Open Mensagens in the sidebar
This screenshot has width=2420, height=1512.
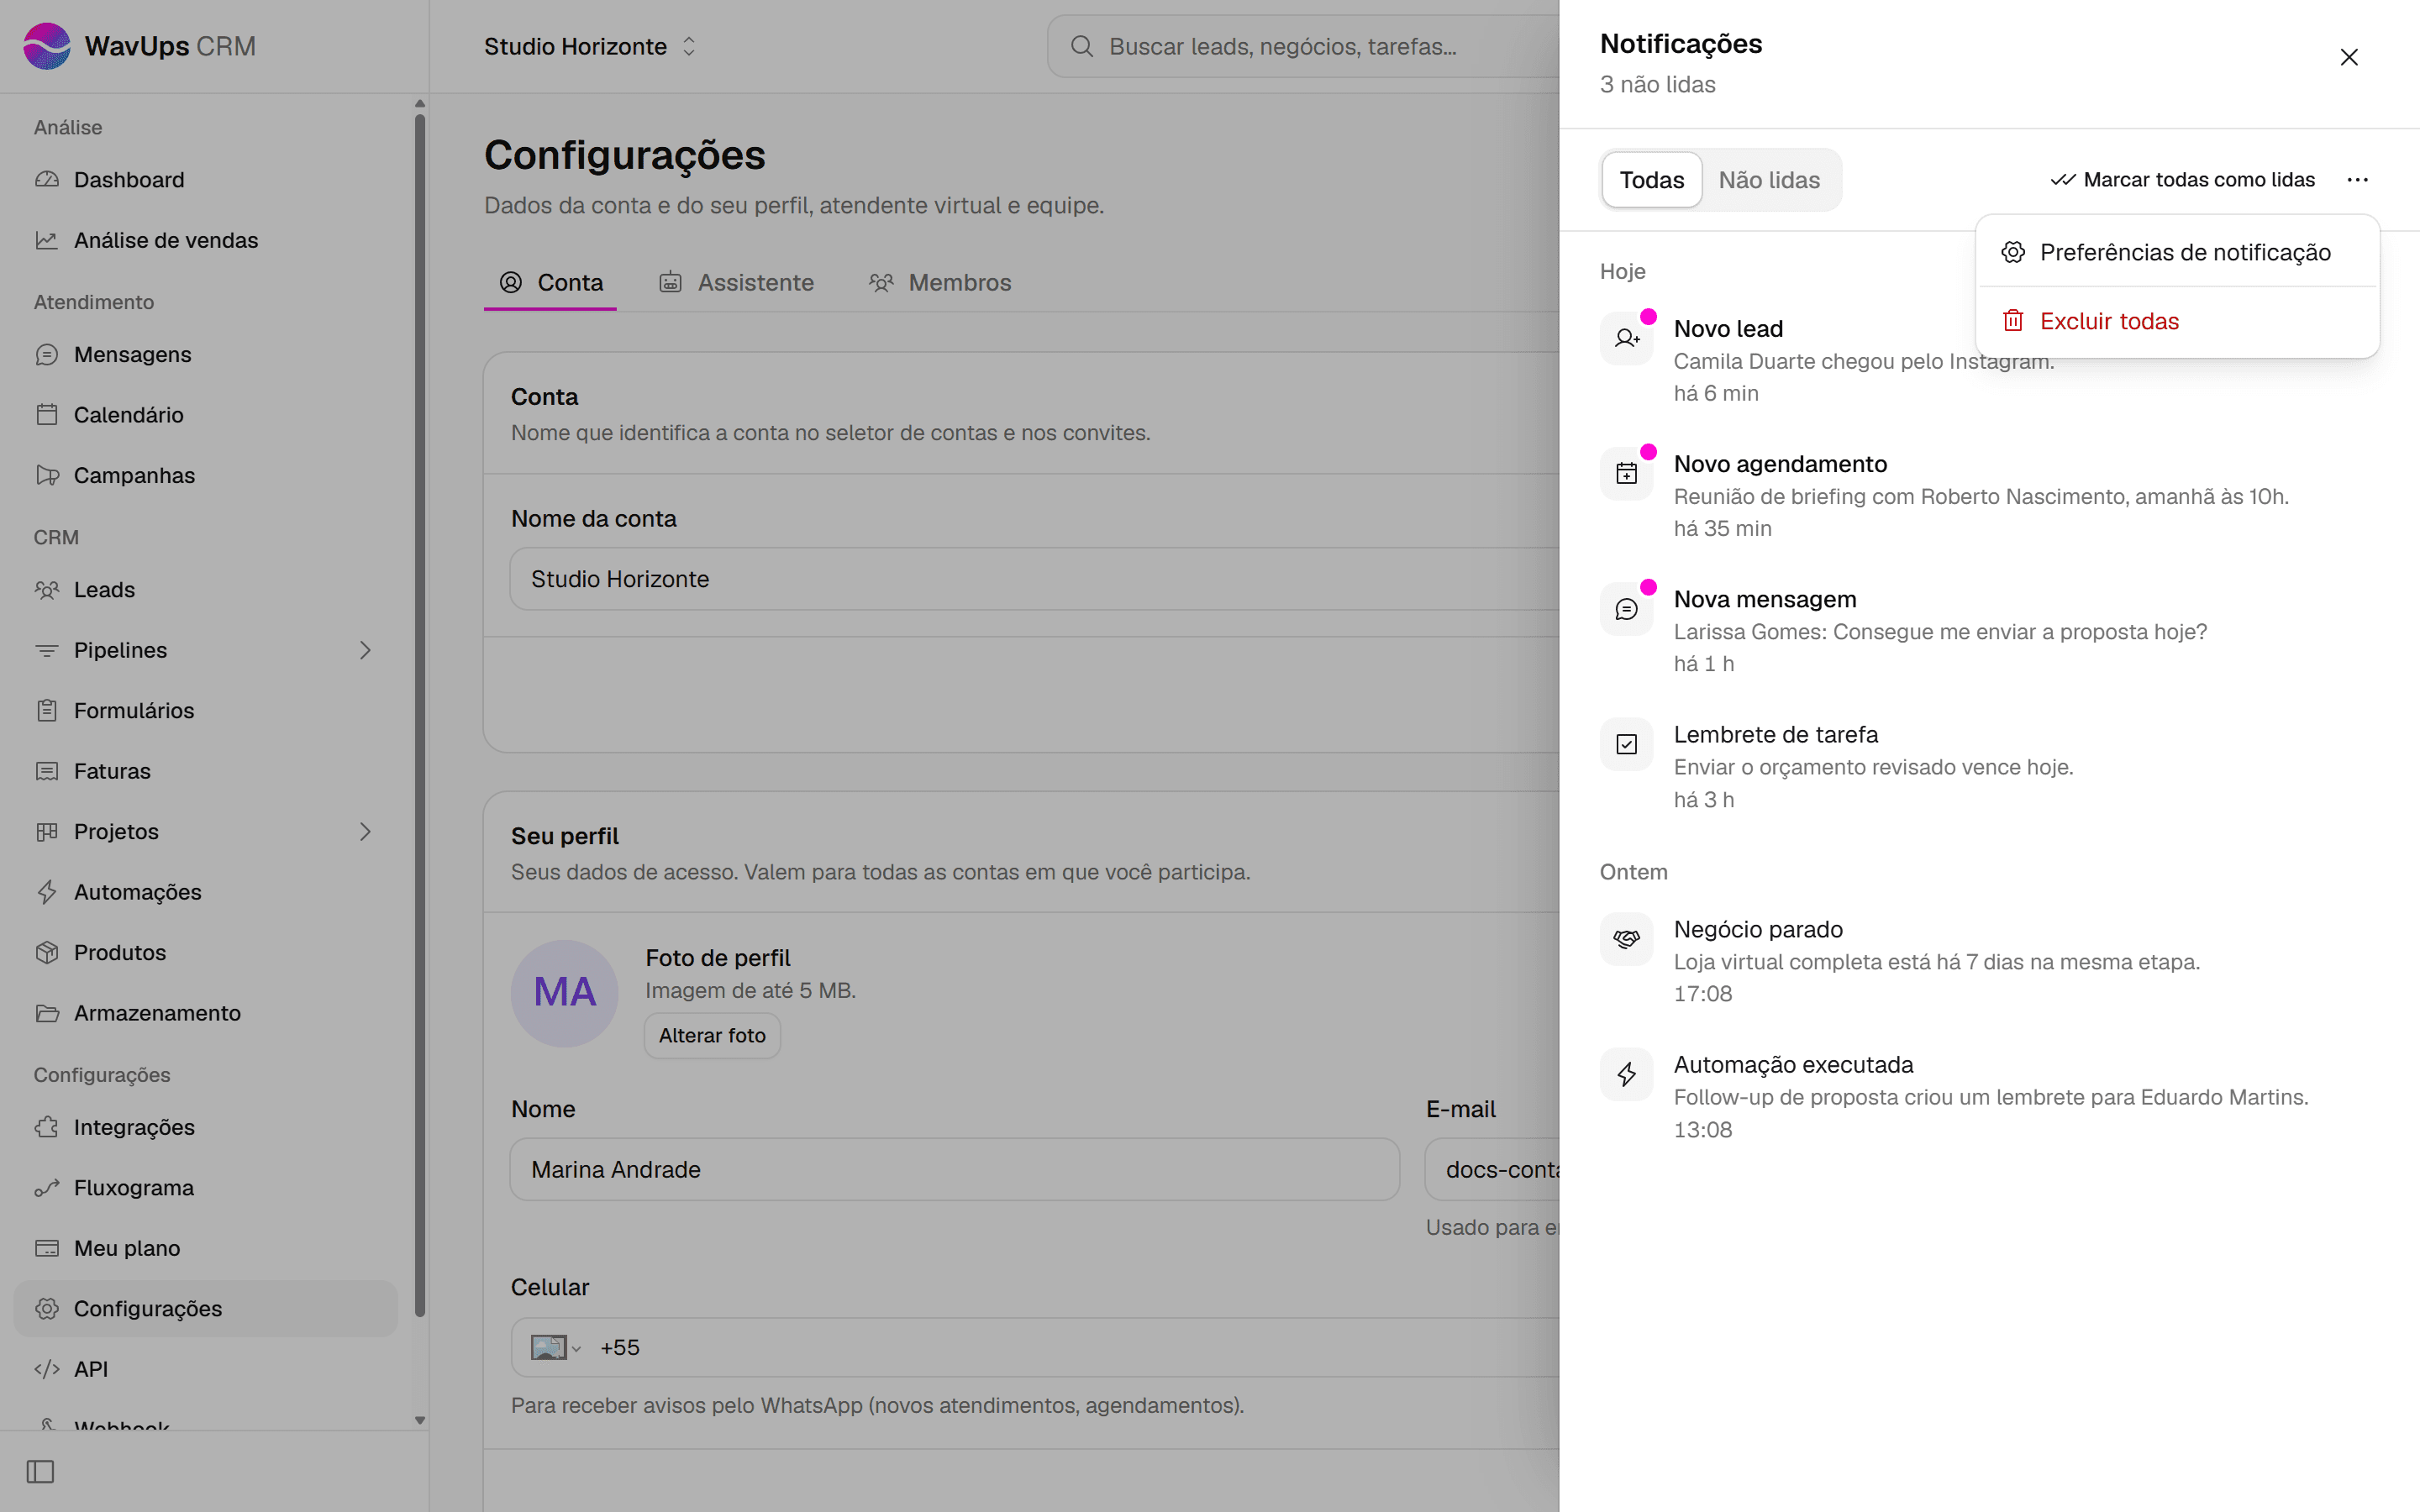tap(205, 354)
